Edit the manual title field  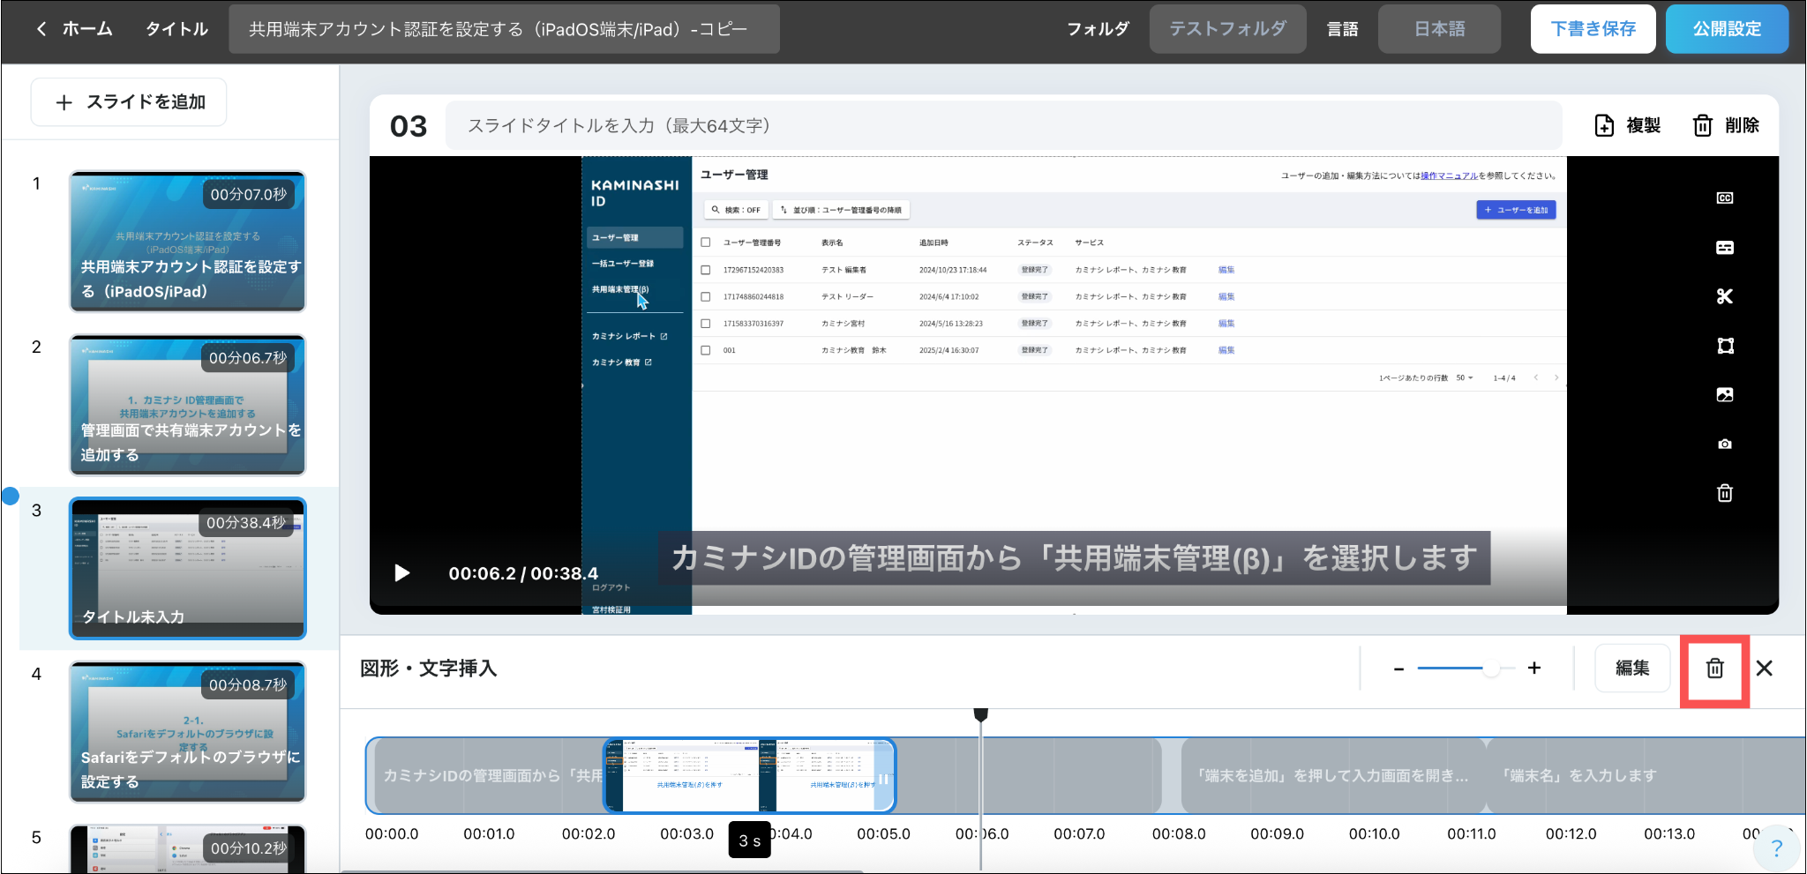click(x=504, y=29)
